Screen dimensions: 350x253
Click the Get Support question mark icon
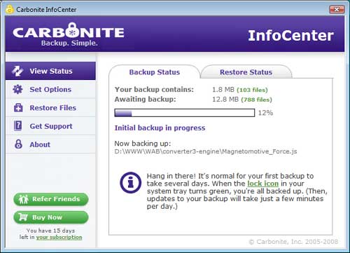coord(18,126)
